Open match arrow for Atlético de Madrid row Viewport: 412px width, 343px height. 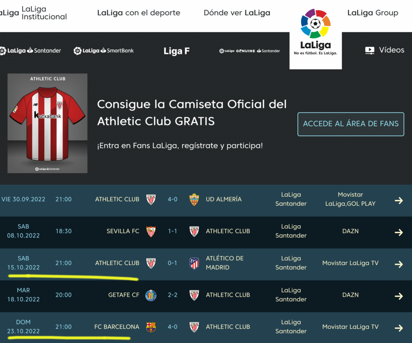click(x=398, y=264)
